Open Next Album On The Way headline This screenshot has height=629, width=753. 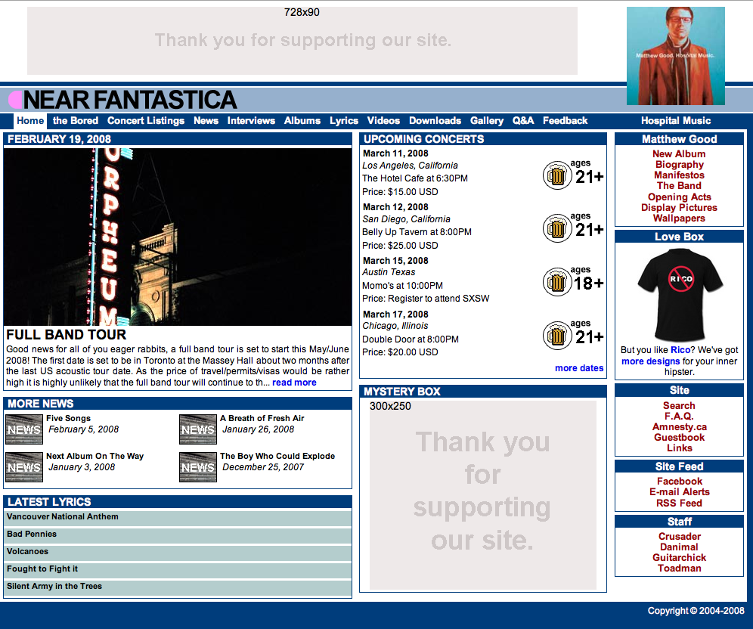(x=95, y=456)
